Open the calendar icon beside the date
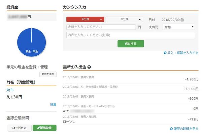This screenshot has height=134, width=202. click(x=182, y=20)
